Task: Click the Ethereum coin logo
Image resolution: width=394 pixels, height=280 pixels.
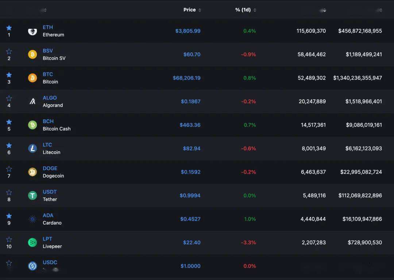Action: point(32,31)
